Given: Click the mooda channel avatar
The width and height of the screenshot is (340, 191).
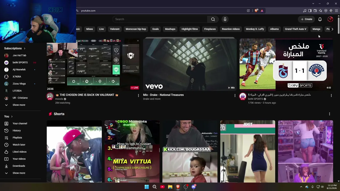Looking at the screenshot, I should tap(50, 96).
